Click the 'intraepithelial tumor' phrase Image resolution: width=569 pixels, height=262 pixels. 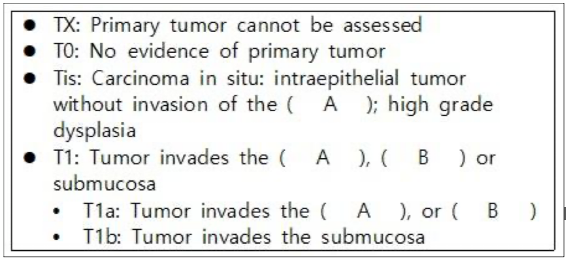point(369,79)
